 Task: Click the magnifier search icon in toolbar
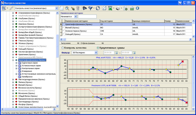click(67, 8)
